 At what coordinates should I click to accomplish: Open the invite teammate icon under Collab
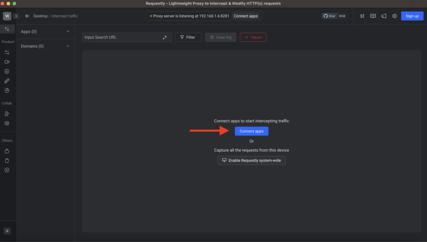pyautogui.click(x=8, y=113)
